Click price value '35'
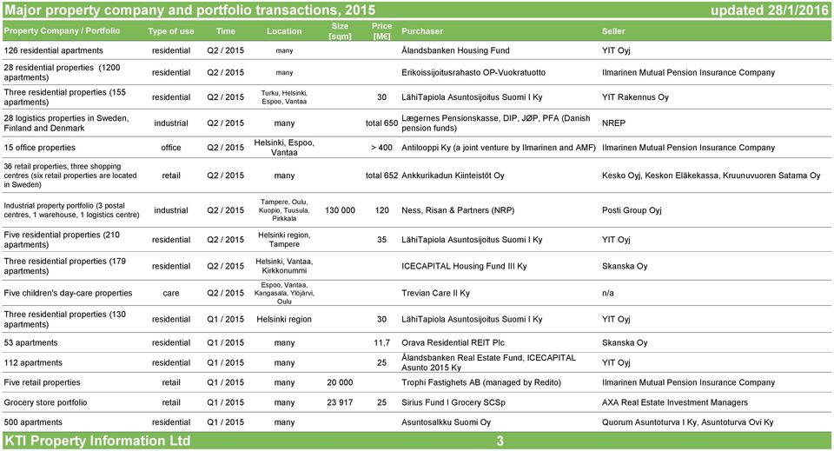This screenshot has height=451, width=834. 382,240
